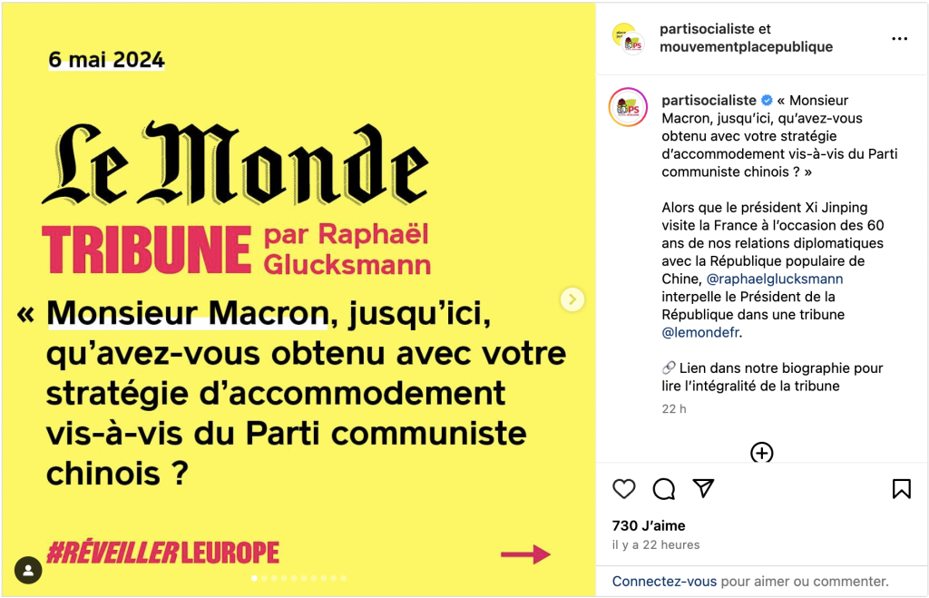The image size is (929, 598).
Task: Open mouvementplacepublique from the header
Action: coord(746,46)
